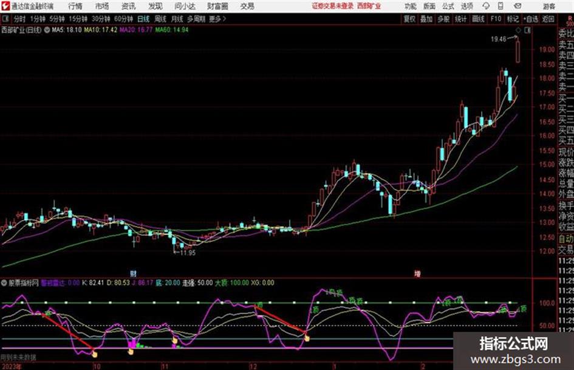Click the 19.46 high price label
574x370 pixels.
coord(498,39)
